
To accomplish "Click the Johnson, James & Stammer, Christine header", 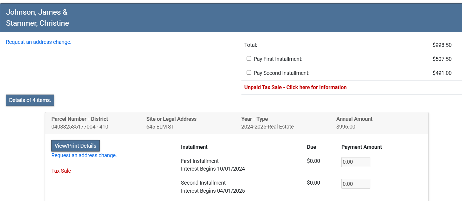I will (x=38, y=18).
